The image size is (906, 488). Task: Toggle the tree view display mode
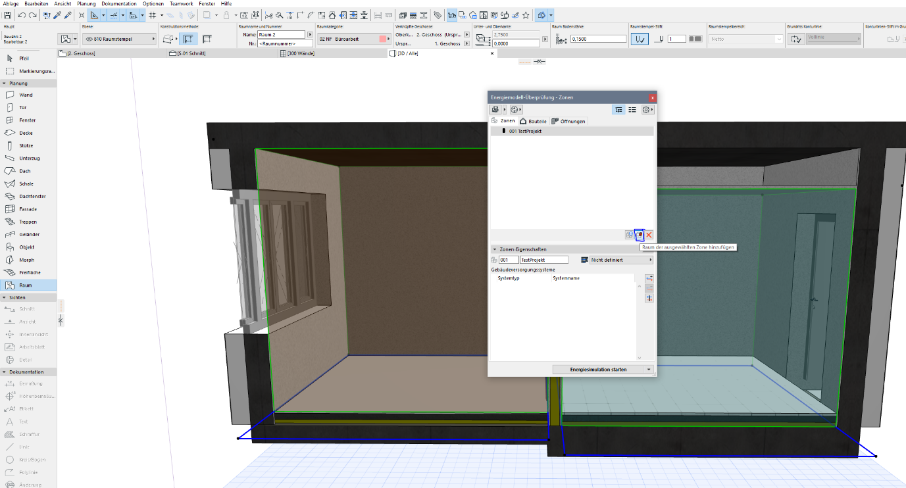(618, 110)
